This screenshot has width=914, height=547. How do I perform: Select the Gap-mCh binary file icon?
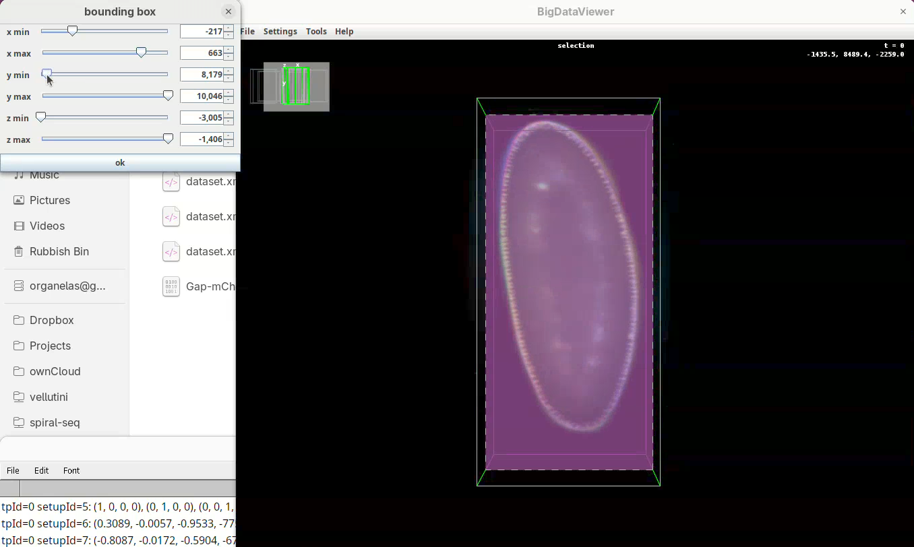pyautogui.click(x=171, y=286)
